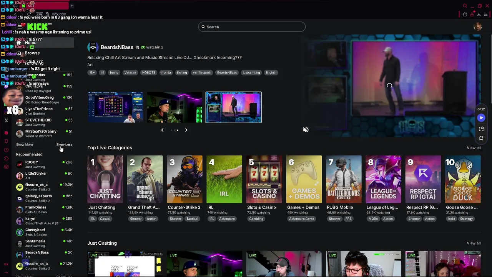The width and height of the screenshot is (492, 277).
Task: Open fissure_cs_a avatar in Recommended list
Action: [x=20, y=187]
